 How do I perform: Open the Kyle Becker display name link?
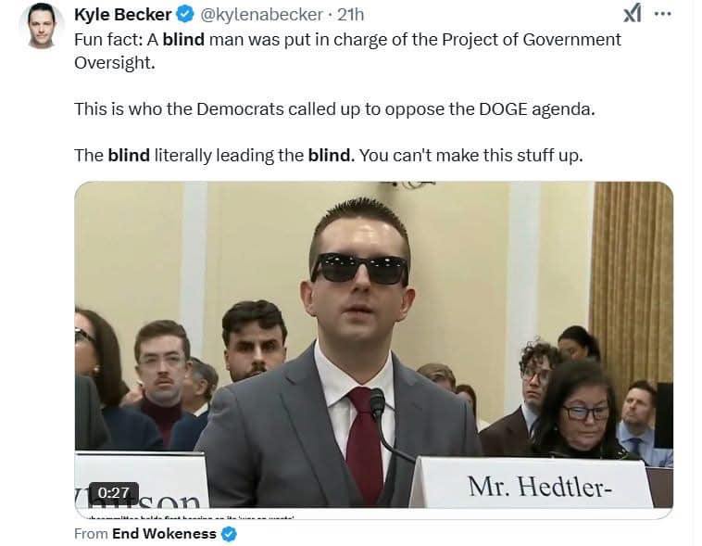[122, 15]
